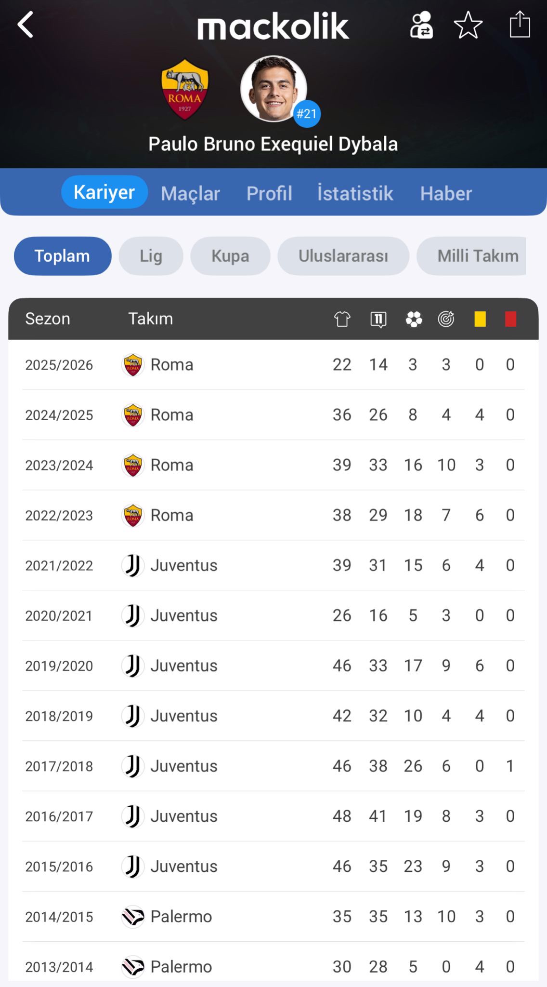
Task: Tap the red card column header
Action: coord(510,319)
